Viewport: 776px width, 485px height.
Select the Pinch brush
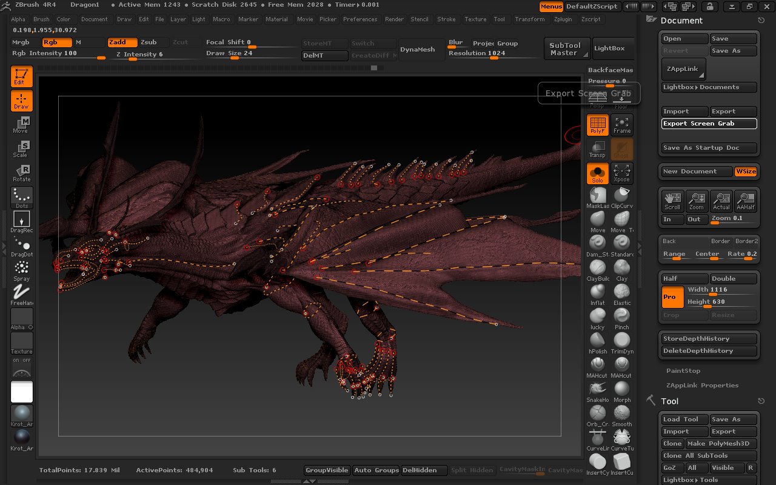[622, 319]
